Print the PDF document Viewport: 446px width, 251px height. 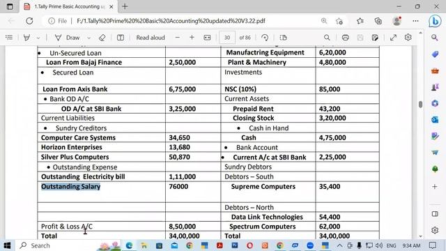click(x=346, y=38)
